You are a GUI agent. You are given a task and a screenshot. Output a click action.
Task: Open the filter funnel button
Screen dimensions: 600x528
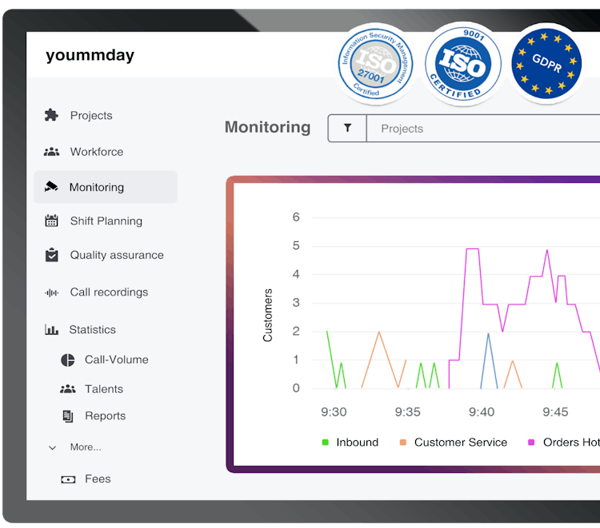pos(347,128)
